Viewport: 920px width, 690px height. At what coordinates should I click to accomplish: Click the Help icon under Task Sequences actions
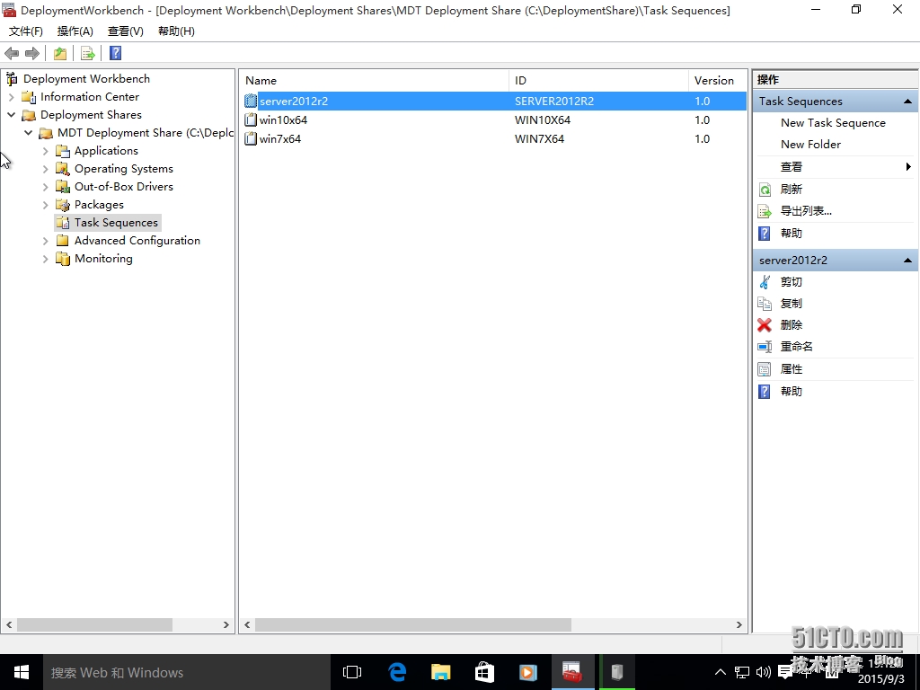click(765, 234)
